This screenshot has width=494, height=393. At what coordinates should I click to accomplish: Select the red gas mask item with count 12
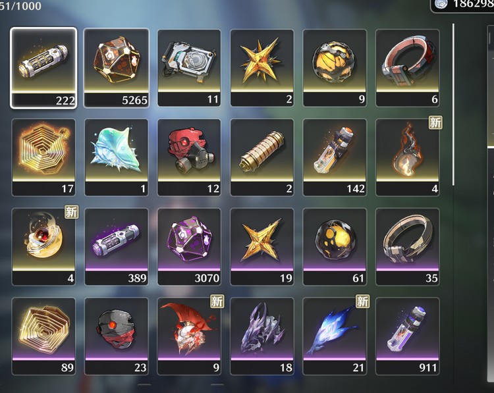tap(189, 157)
